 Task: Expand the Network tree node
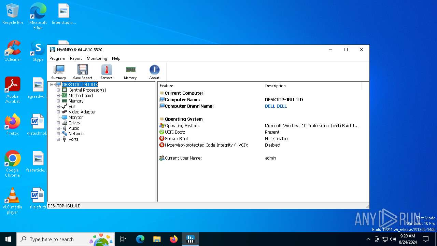(58, 134)
